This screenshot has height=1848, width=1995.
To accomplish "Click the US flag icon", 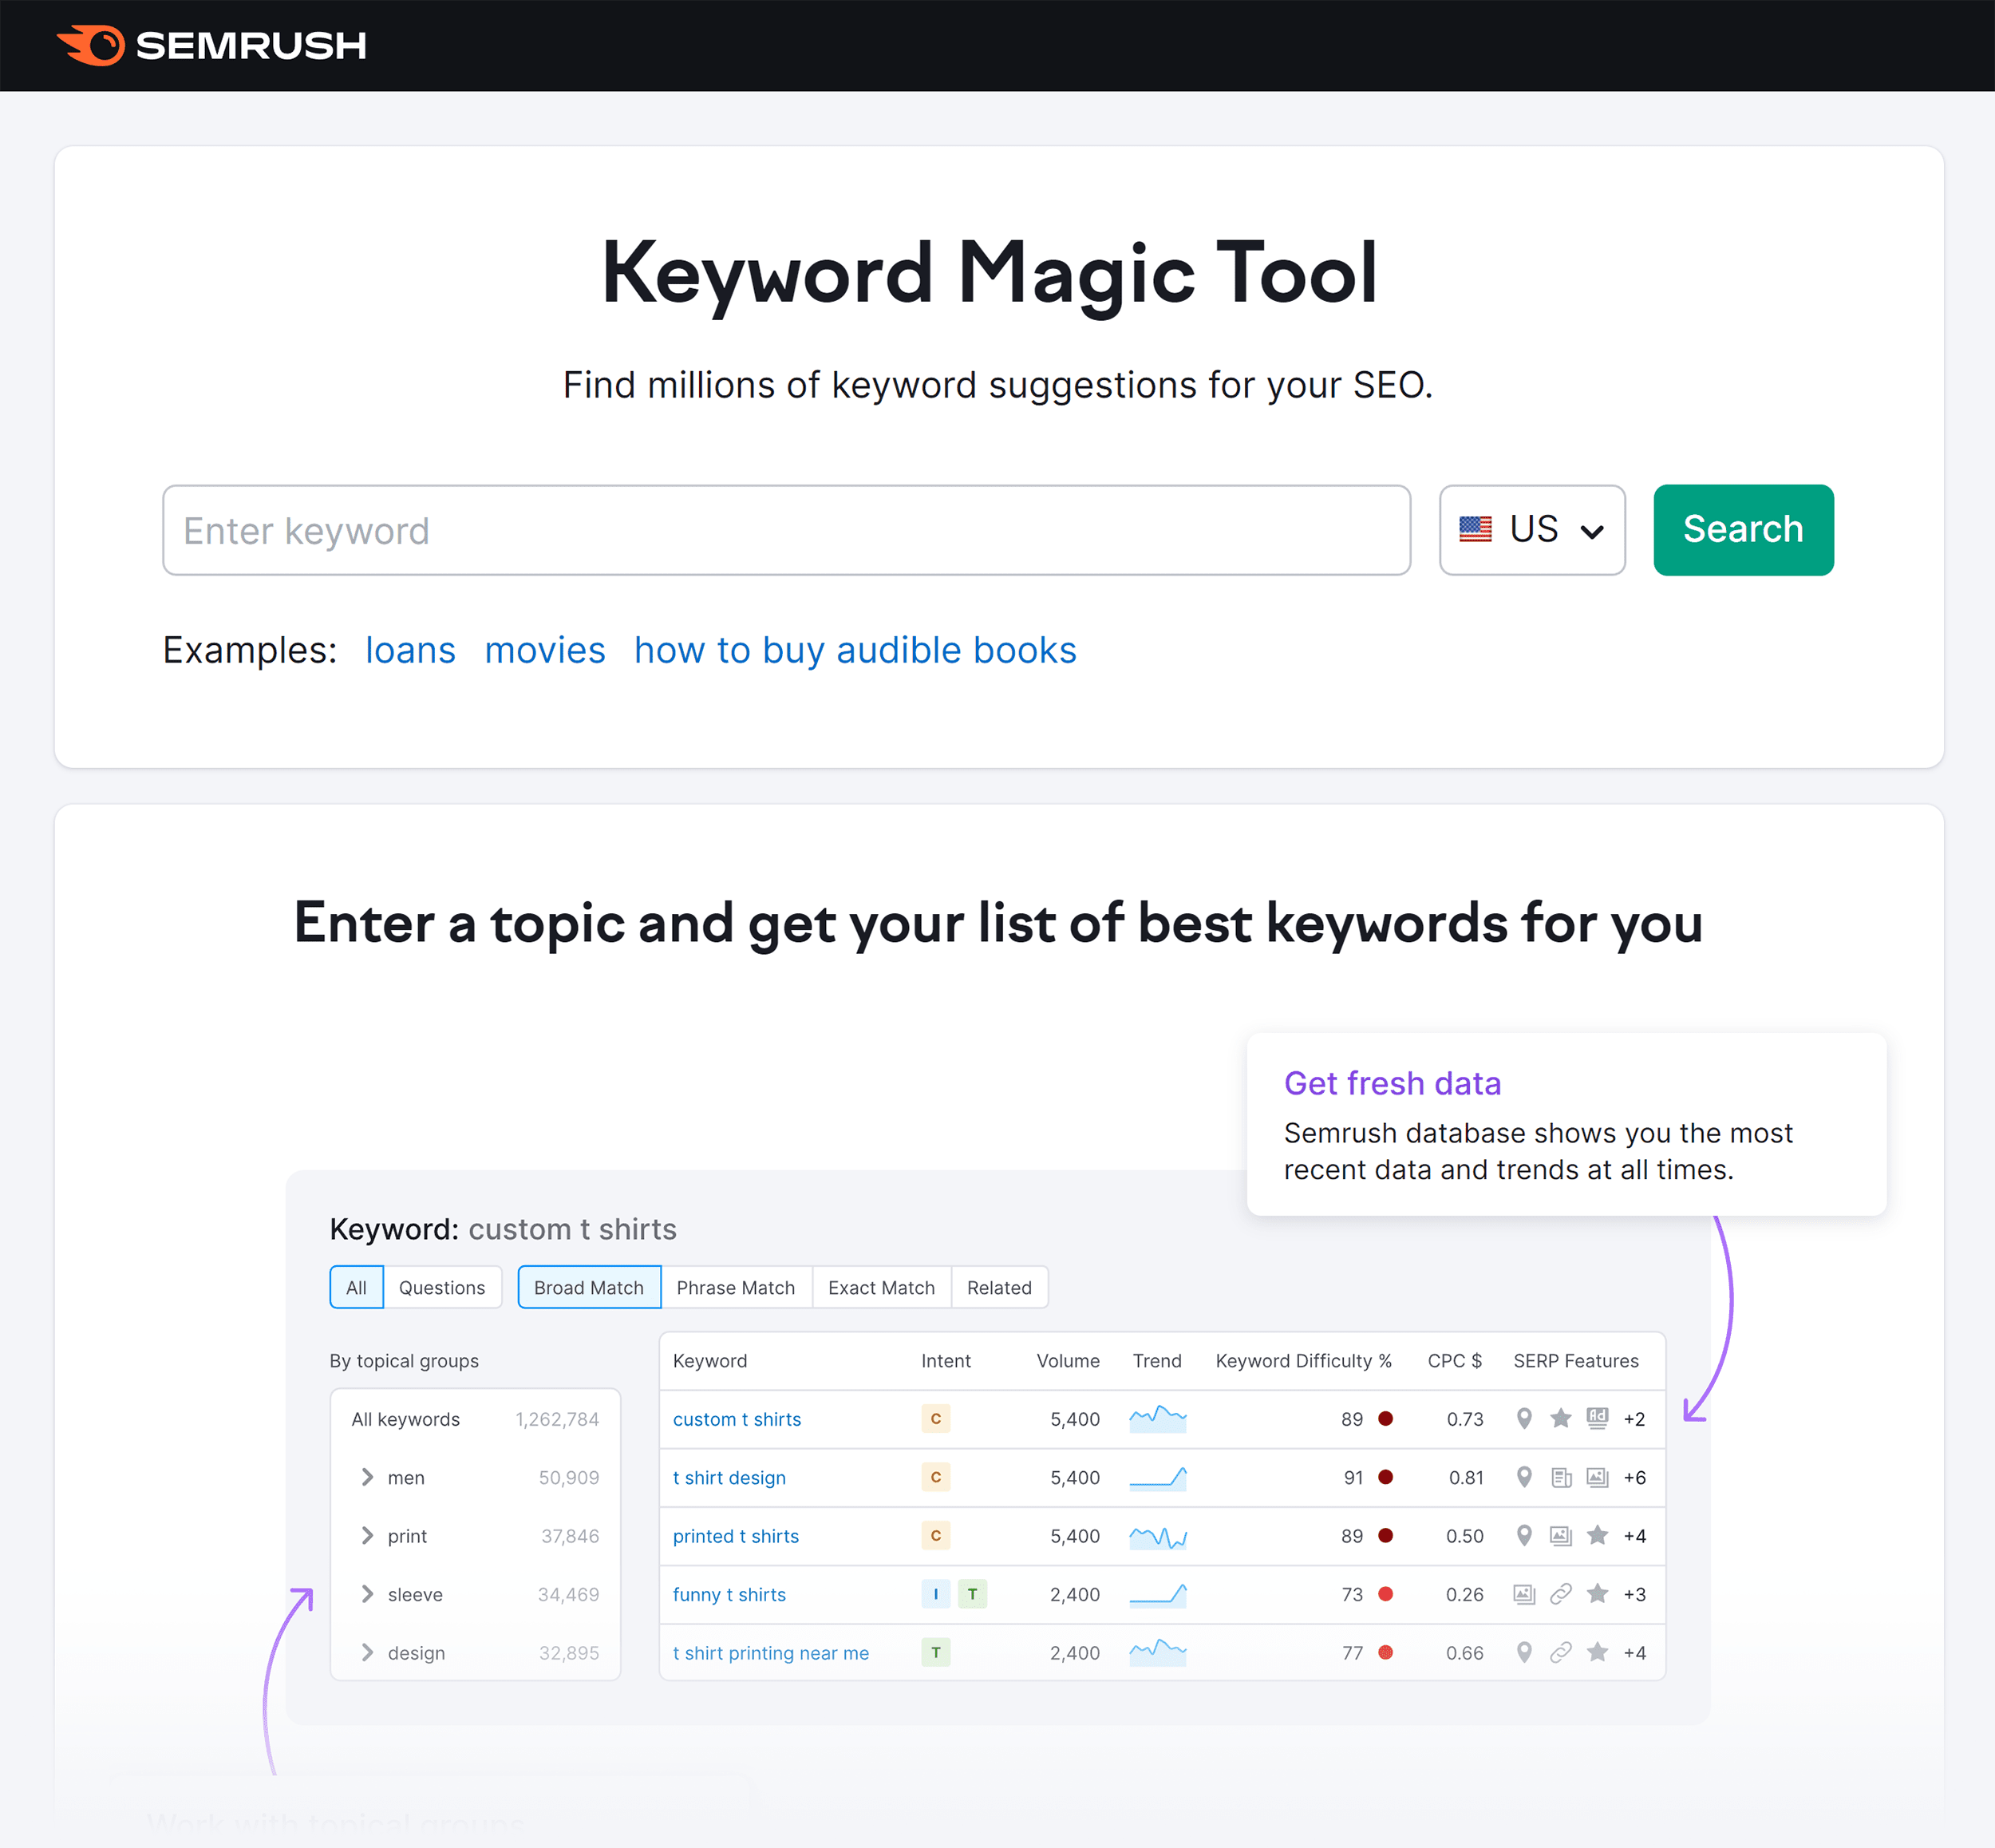I will (x=1476, y=529).
